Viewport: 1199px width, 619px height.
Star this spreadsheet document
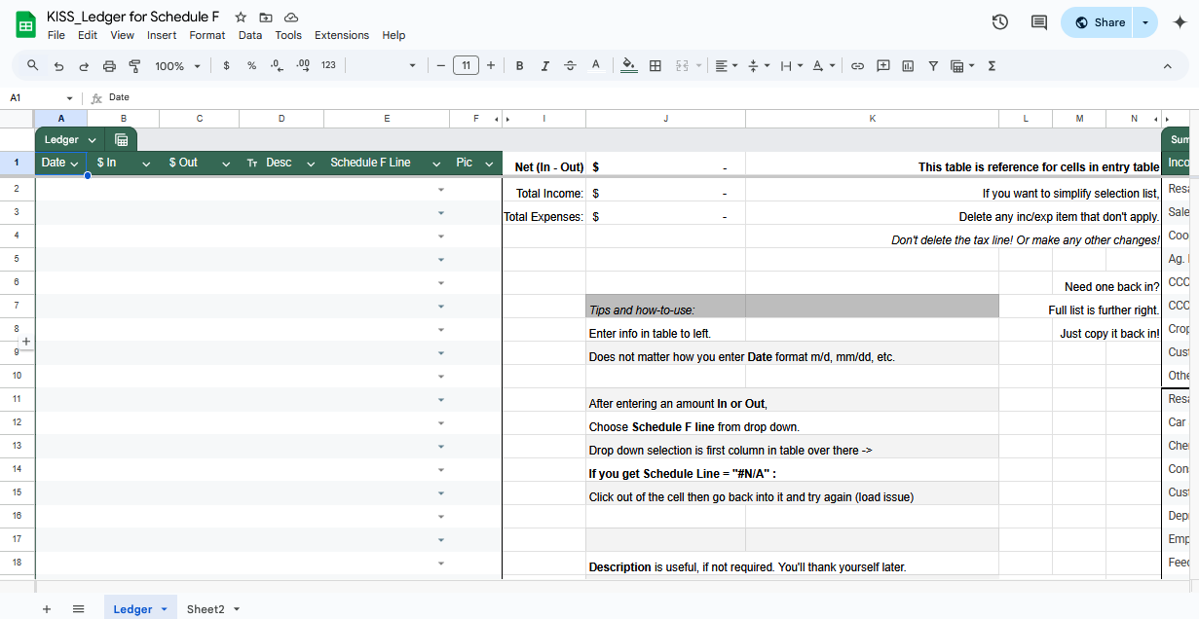(241, 18)
